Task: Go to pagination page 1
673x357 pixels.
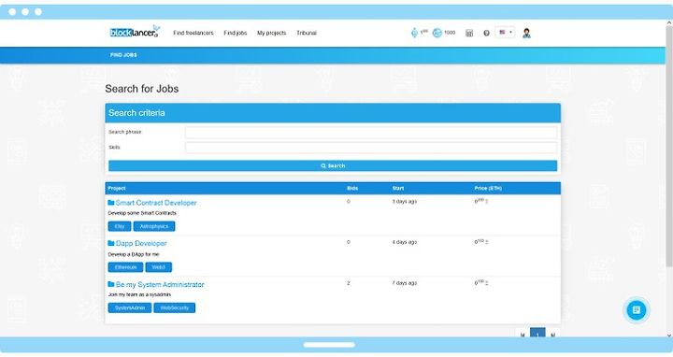Action: point(537,334)
